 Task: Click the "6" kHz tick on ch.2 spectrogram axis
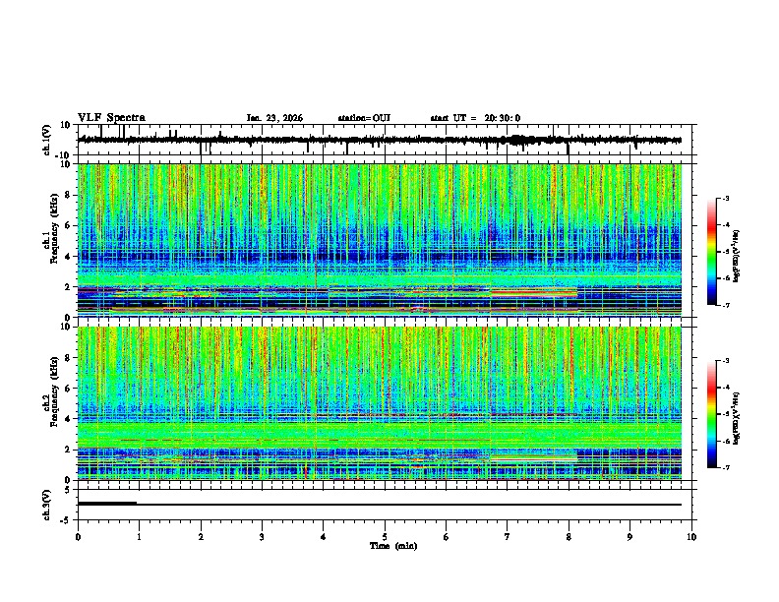click(x=68, y=388)
